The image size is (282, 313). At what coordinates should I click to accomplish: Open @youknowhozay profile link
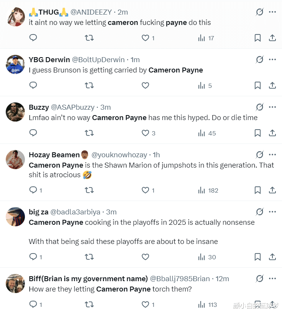tap(119, 155)
